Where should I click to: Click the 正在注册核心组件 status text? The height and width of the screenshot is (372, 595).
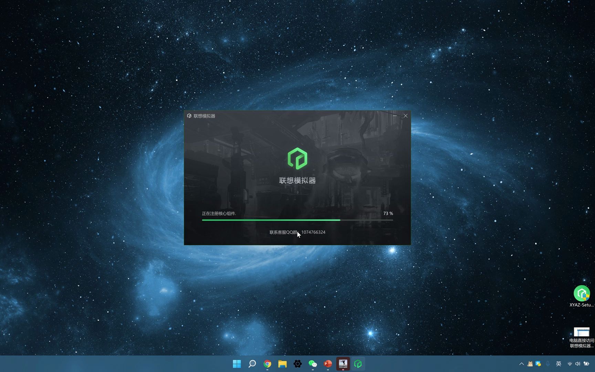point(219,214)
